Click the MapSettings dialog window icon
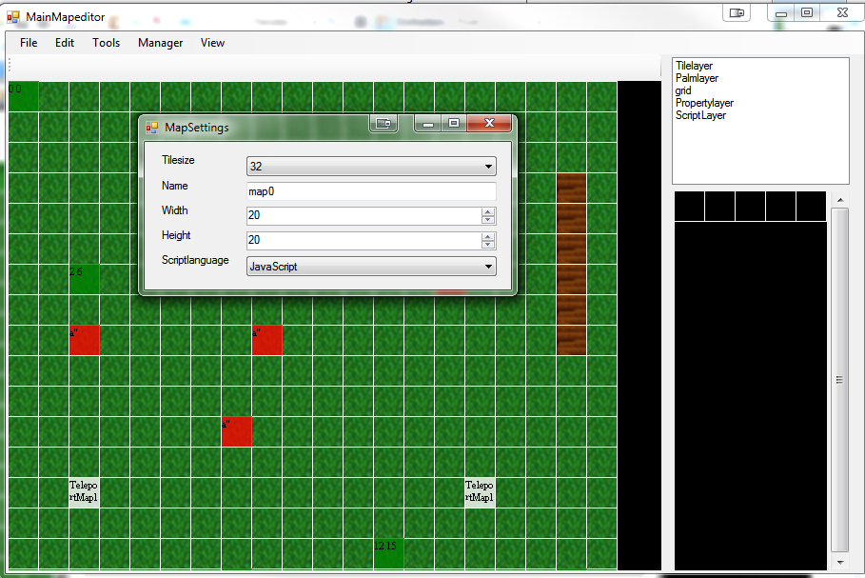The width and height of the screenshot is (865, 578). [152, 127]
